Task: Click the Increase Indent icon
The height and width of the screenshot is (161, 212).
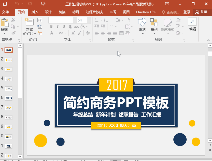Action: [x=103, y=26]
